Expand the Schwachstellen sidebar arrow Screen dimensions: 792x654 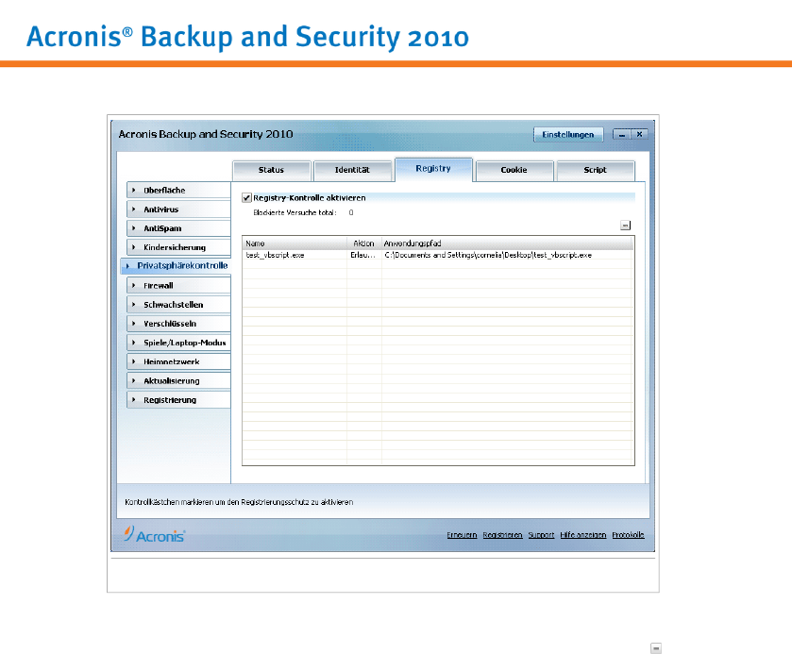click(134, 305)
